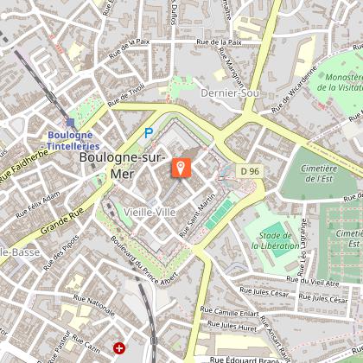Click the Cimetière de l'Est label
Image resolution: width=363 pixels, height=363 pixels.
click(x=319, y=174)
